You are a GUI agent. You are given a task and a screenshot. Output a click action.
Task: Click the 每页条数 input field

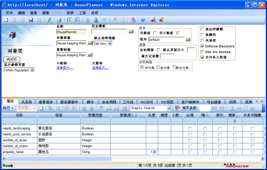[205, 108]
